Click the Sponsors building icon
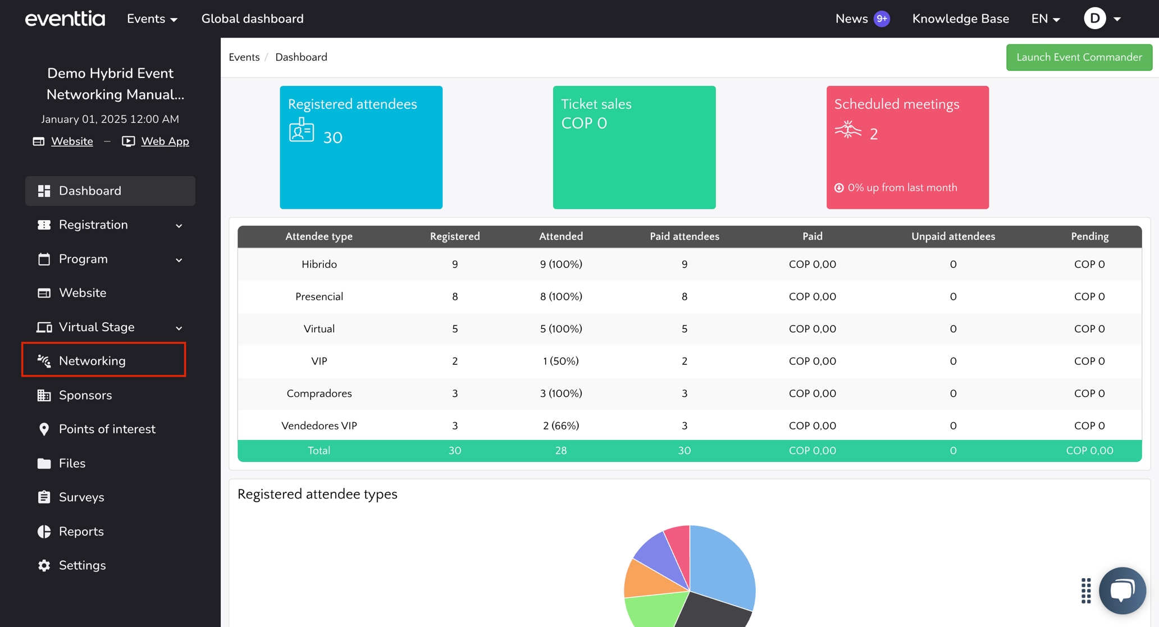This screenshot has height=627, width=1159. point(44,395)
